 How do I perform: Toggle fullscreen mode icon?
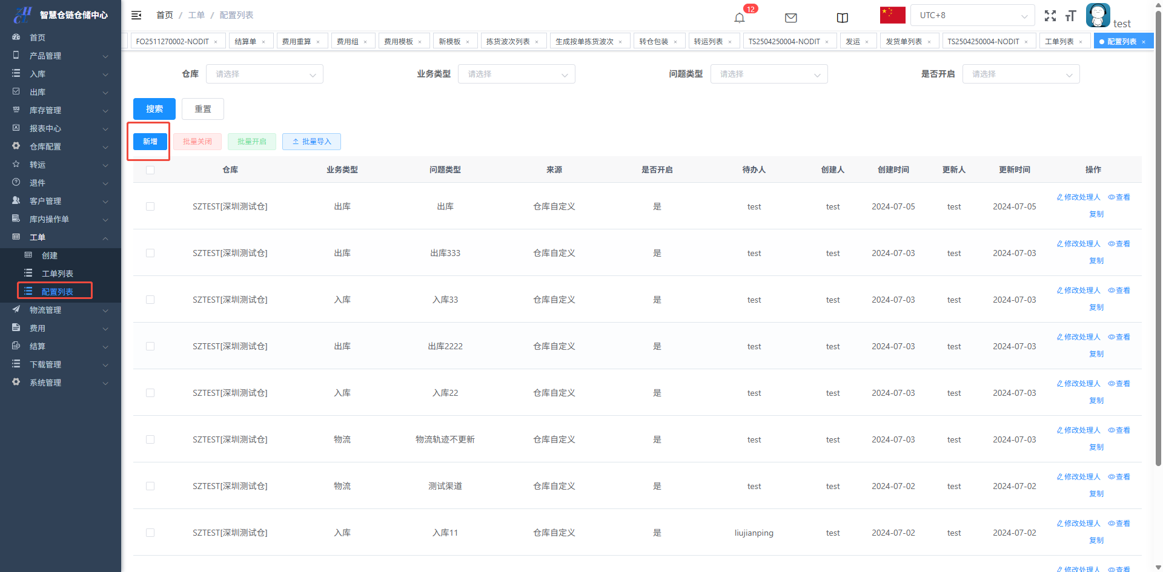tap(1050, 16)
